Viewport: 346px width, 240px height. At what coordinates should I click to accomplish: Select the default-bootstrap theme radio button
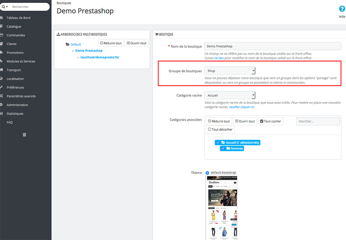tap(208, 173)
